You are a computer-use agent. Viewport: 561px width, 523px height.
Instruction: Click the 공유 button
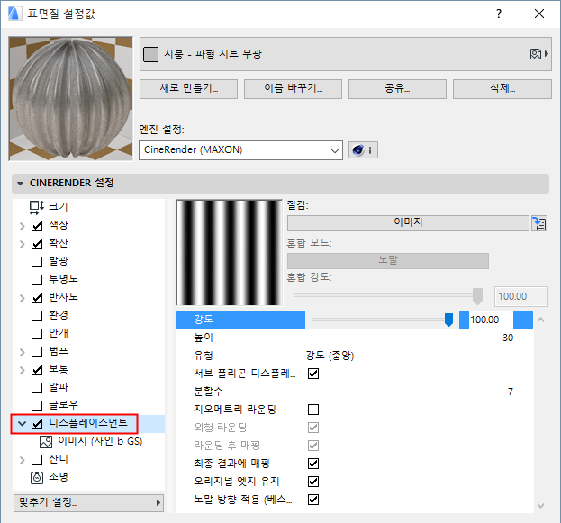pyautogui.click(x=397, y=89)
